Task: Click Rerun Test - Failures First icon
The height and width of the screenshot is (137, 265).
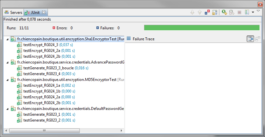Action: coord(232,12)
